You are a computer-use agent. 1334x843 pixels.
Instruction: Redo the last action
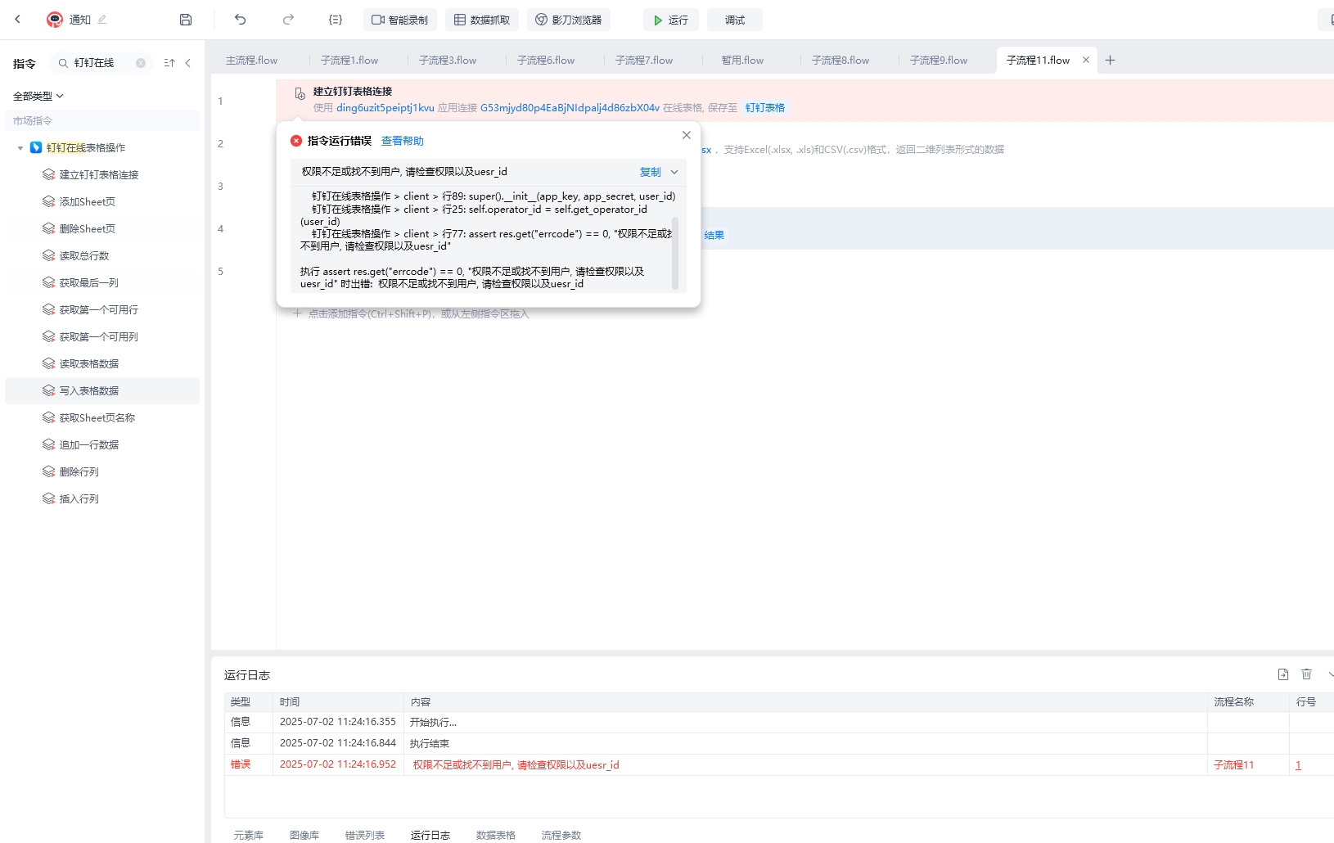(x=288, y=20)
